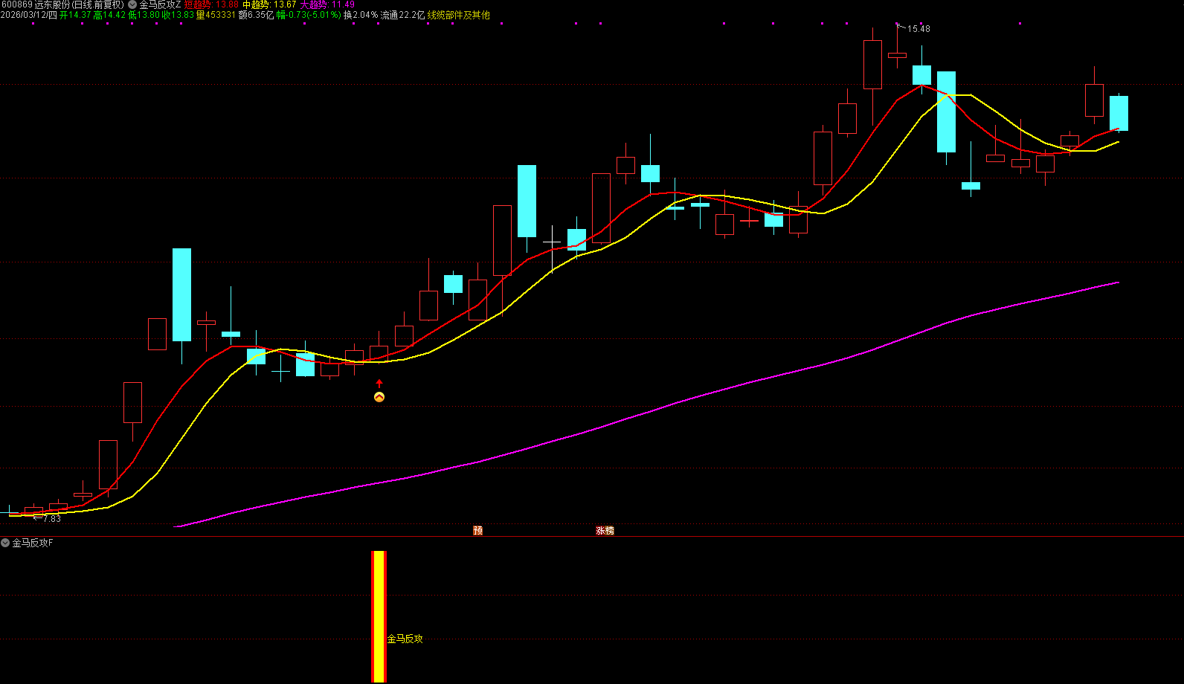This screenshot has height=684, width=1184.
Task: Click the 幅-0.73(-5.01%) change value
Action: click(x=309, y=15)
